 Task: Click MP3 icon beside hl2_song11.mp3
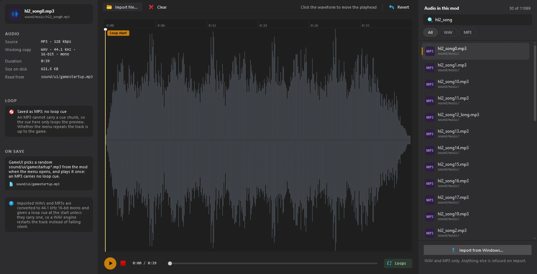(x=430, y=101)
